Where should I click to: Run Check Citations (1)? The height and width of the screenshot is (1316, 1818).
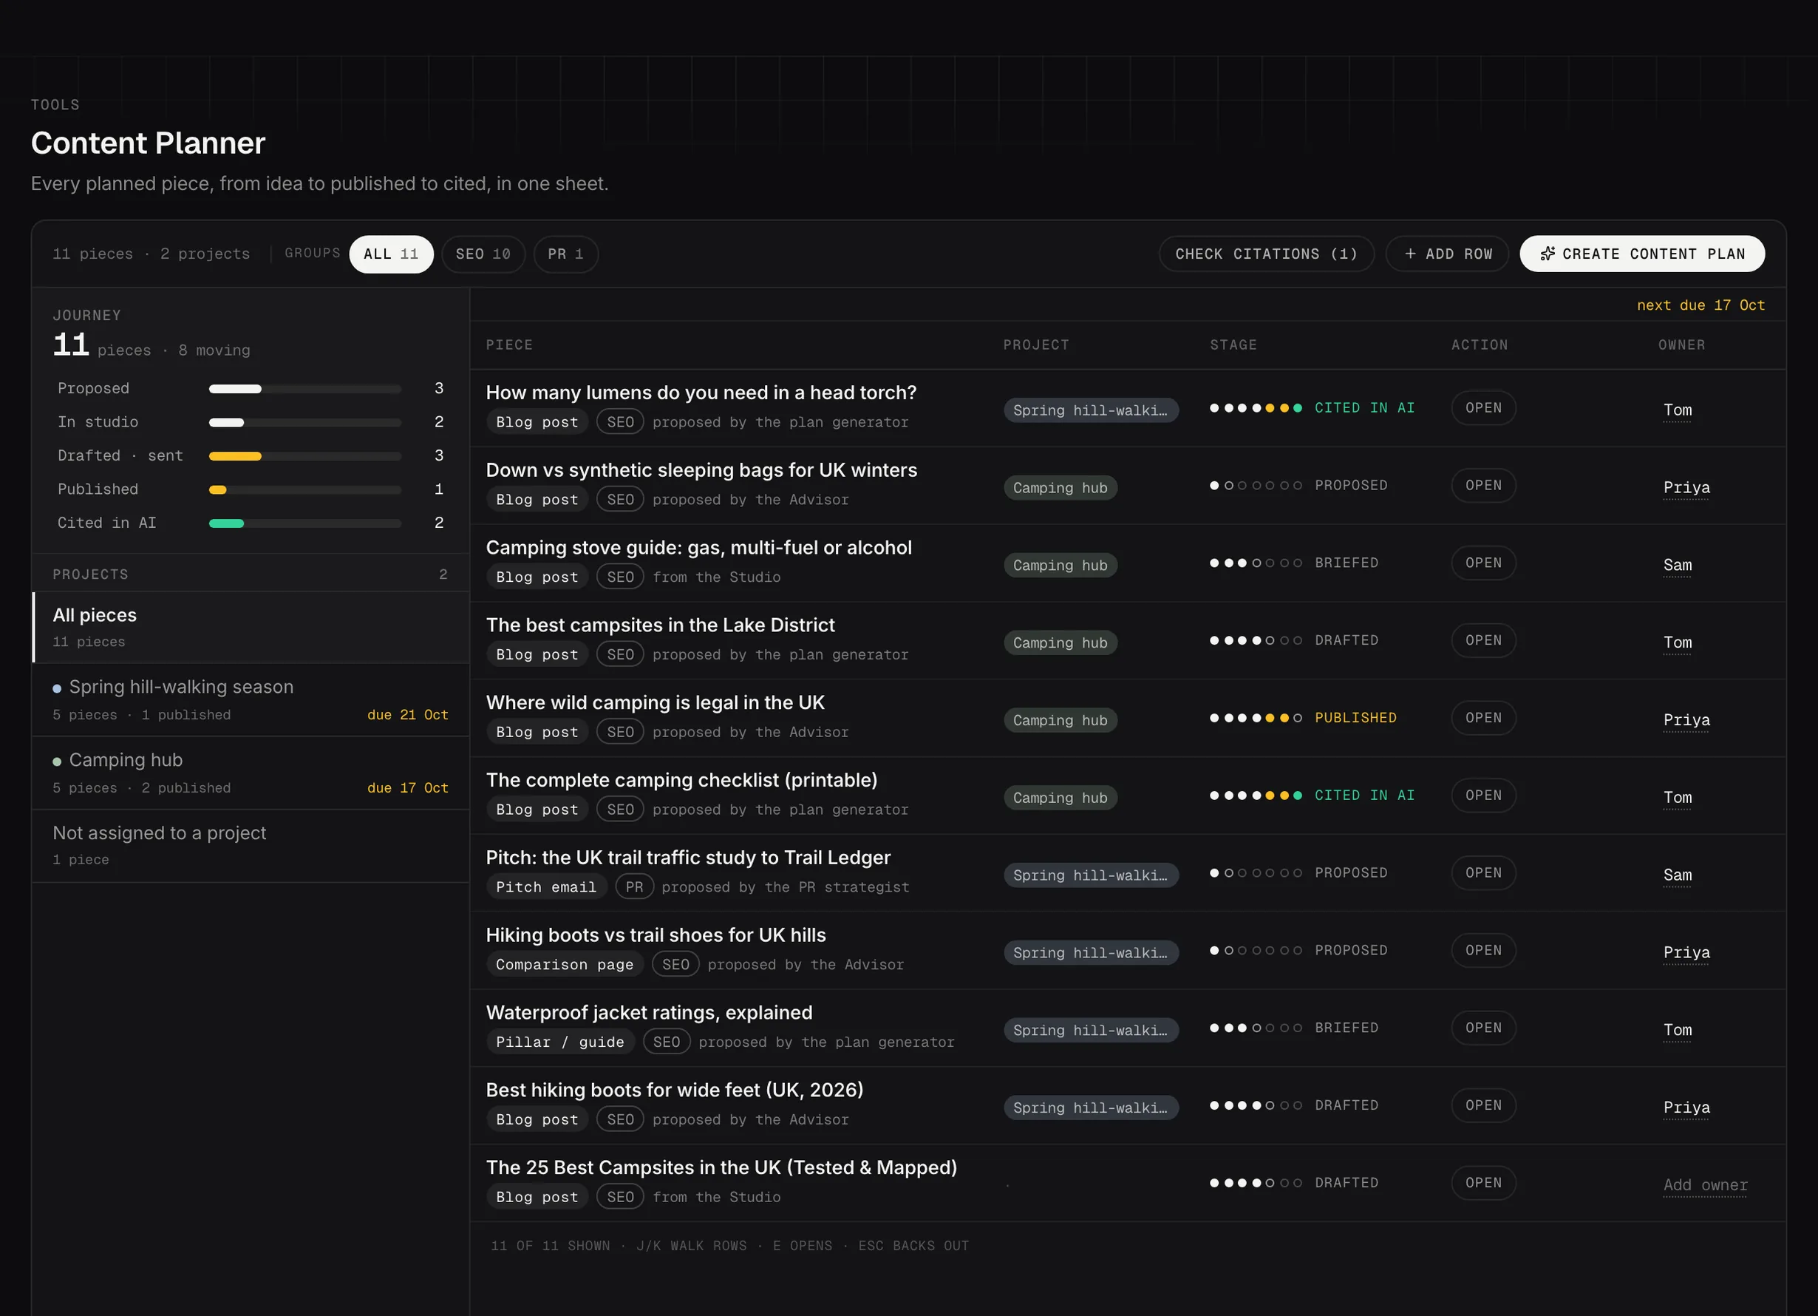click(x=1267, y=254)
